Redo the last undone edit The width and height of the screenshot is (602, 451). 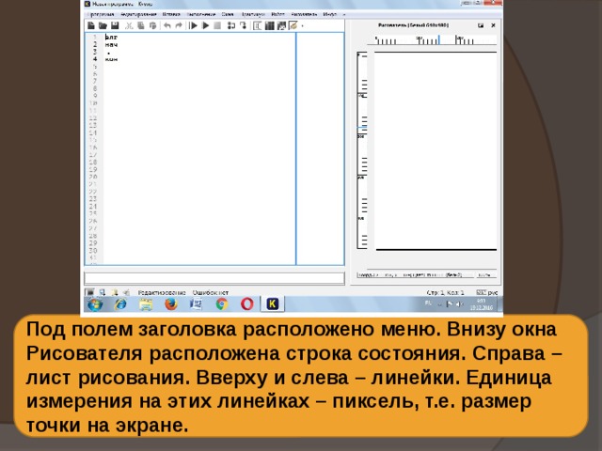[x=179, y=25]
